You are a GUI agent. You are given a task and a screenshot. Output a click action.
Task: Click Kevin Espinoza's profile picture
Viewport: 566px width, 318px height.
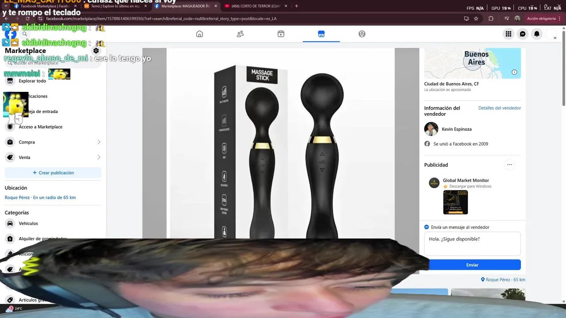(x=431, y=129)
